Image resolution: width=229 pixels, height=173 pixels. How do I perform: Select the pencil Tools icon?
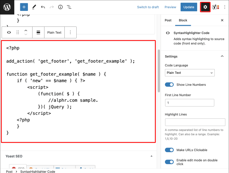pos(34,7)
